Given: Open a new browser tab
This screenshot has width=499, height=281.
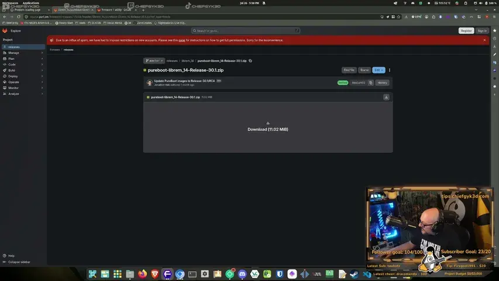Looking at the screenshot, I should [143, 10].
